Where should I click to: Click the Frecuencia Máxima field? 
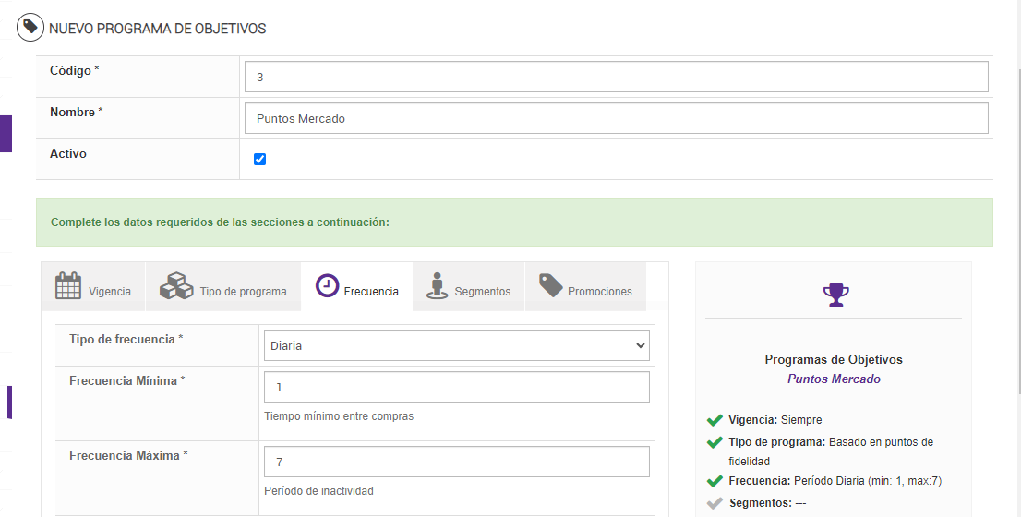pos(457,462)
